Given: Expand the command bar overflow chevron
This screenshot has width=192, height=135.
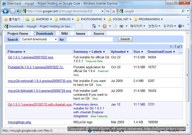Looking at the screenshot, I should point(188,24).
